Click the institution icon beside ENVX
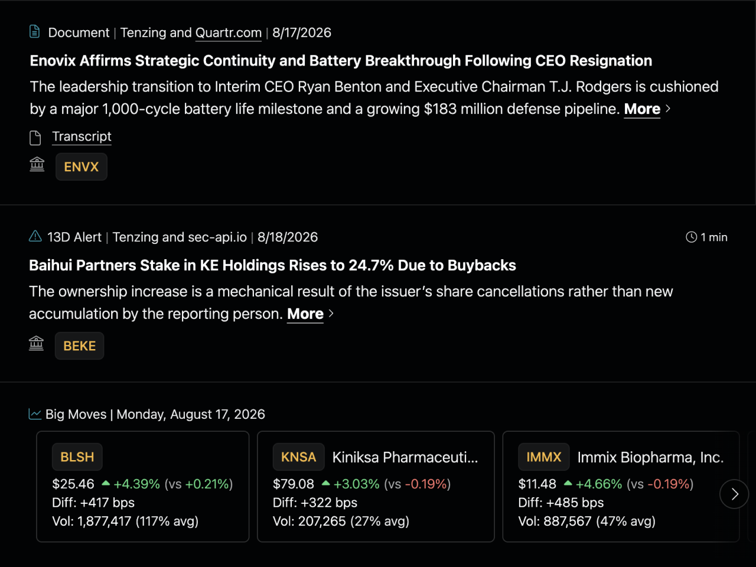 (x=37, y=164)
